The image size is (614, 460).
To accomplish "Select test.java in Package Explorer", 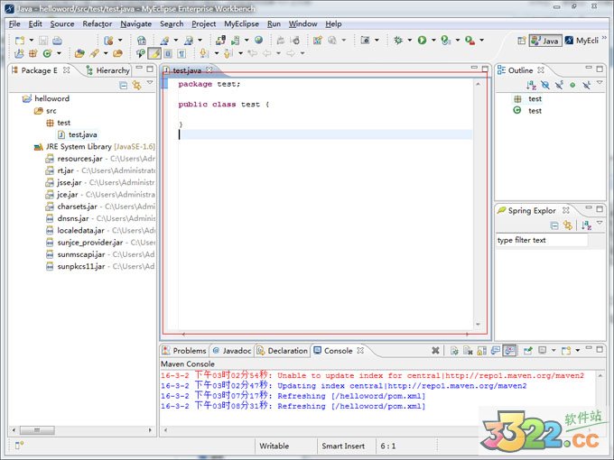I will click(x=78, y=134).
